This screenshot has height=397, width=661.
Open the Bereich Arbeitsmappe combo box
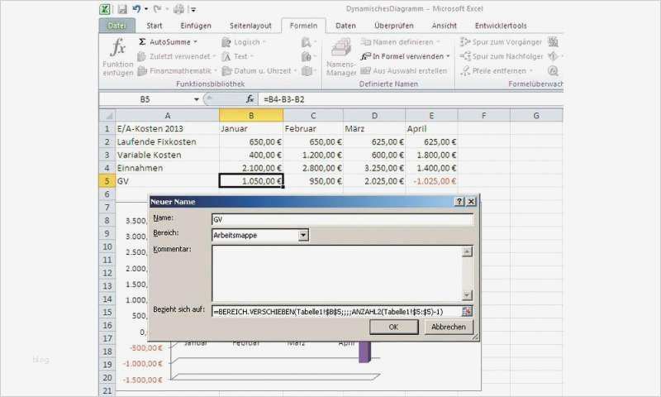pos(260,236)
